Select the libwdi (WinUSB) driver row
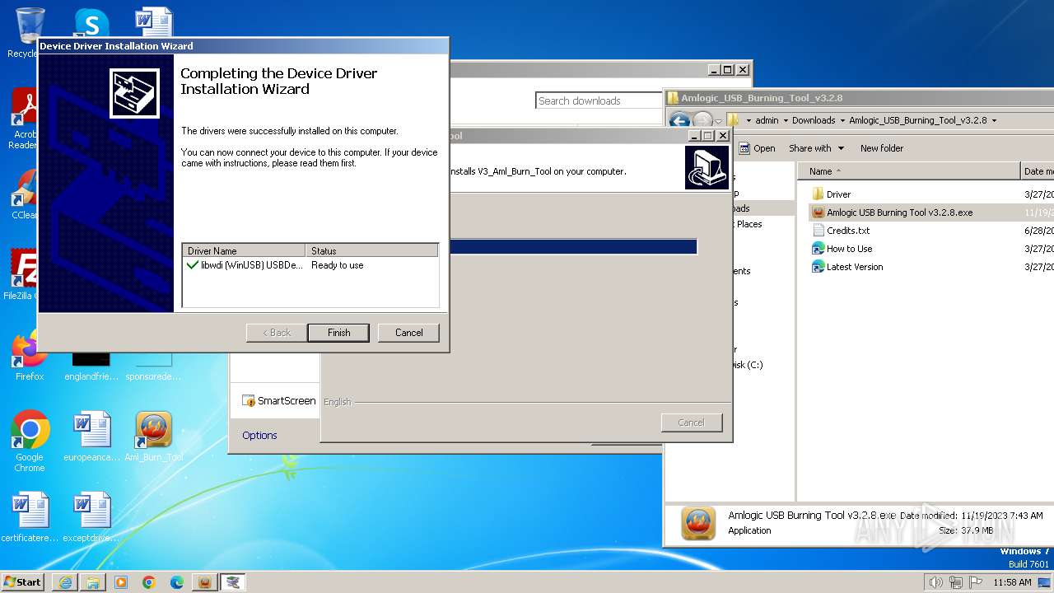This screenshot has width=1054, height=593. (x=310, y=265)
